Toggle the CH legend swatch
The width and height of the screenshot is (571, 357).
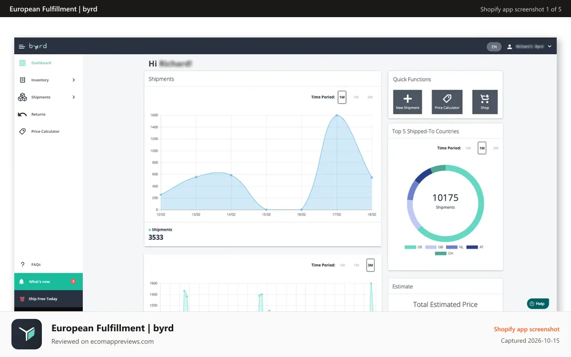click(441, 253)
